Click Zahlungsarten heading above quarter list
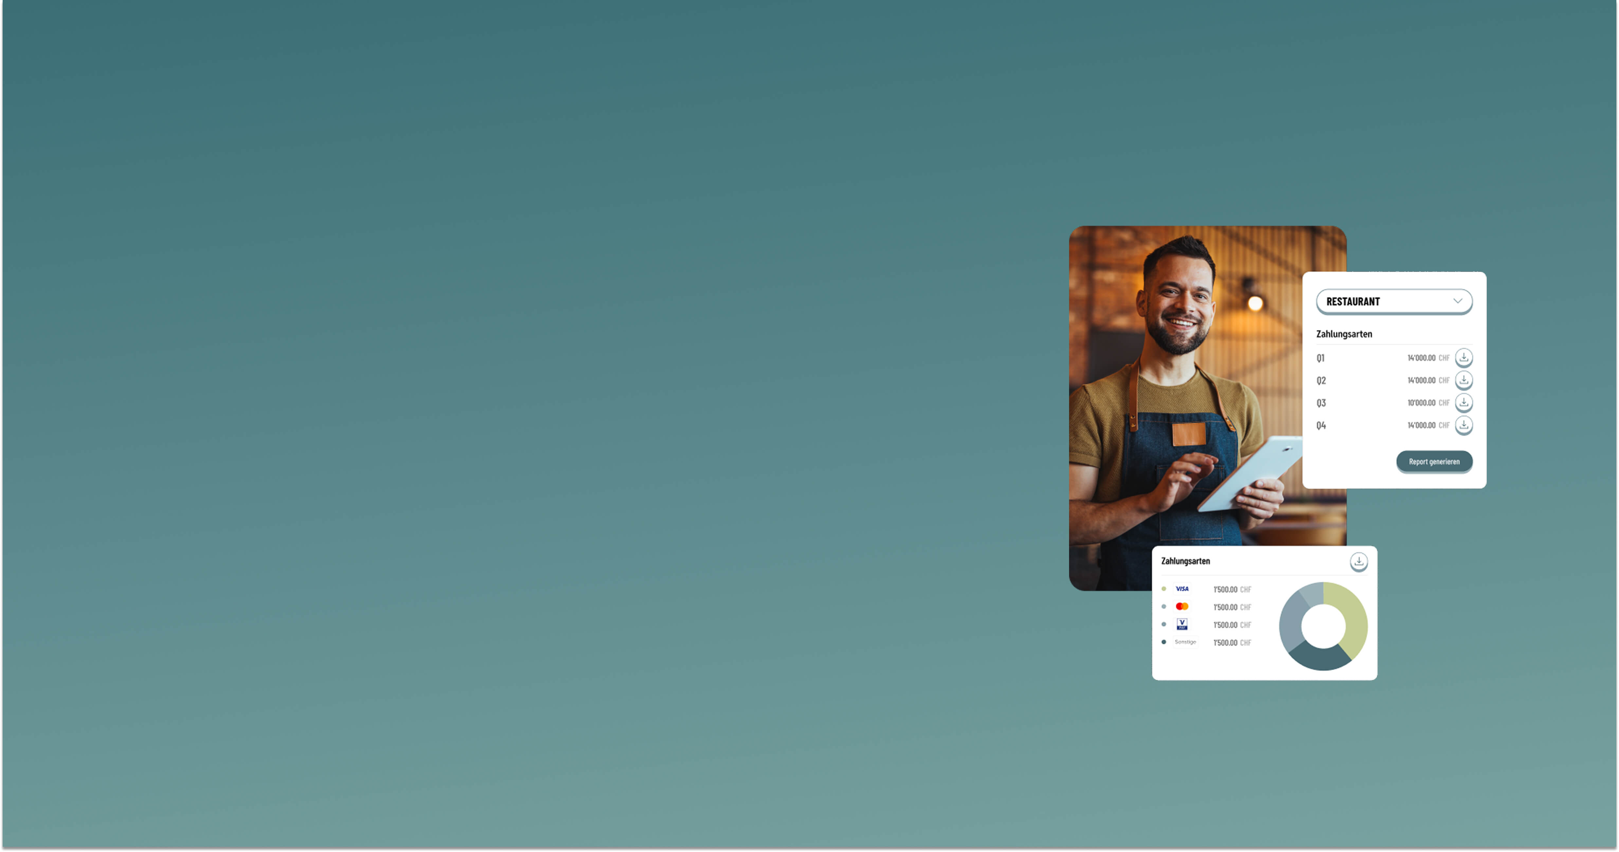 pyautogui.click(x=1344, y=334)
